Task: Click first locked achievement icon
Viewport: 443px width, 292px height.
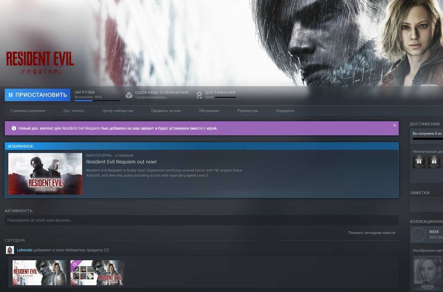Action: [x=419, y=162]
